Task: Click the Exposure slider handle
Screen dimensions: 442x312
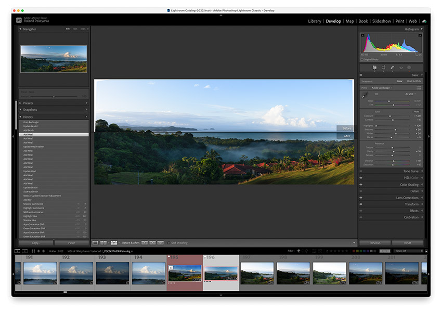Action: pos(391,115)
